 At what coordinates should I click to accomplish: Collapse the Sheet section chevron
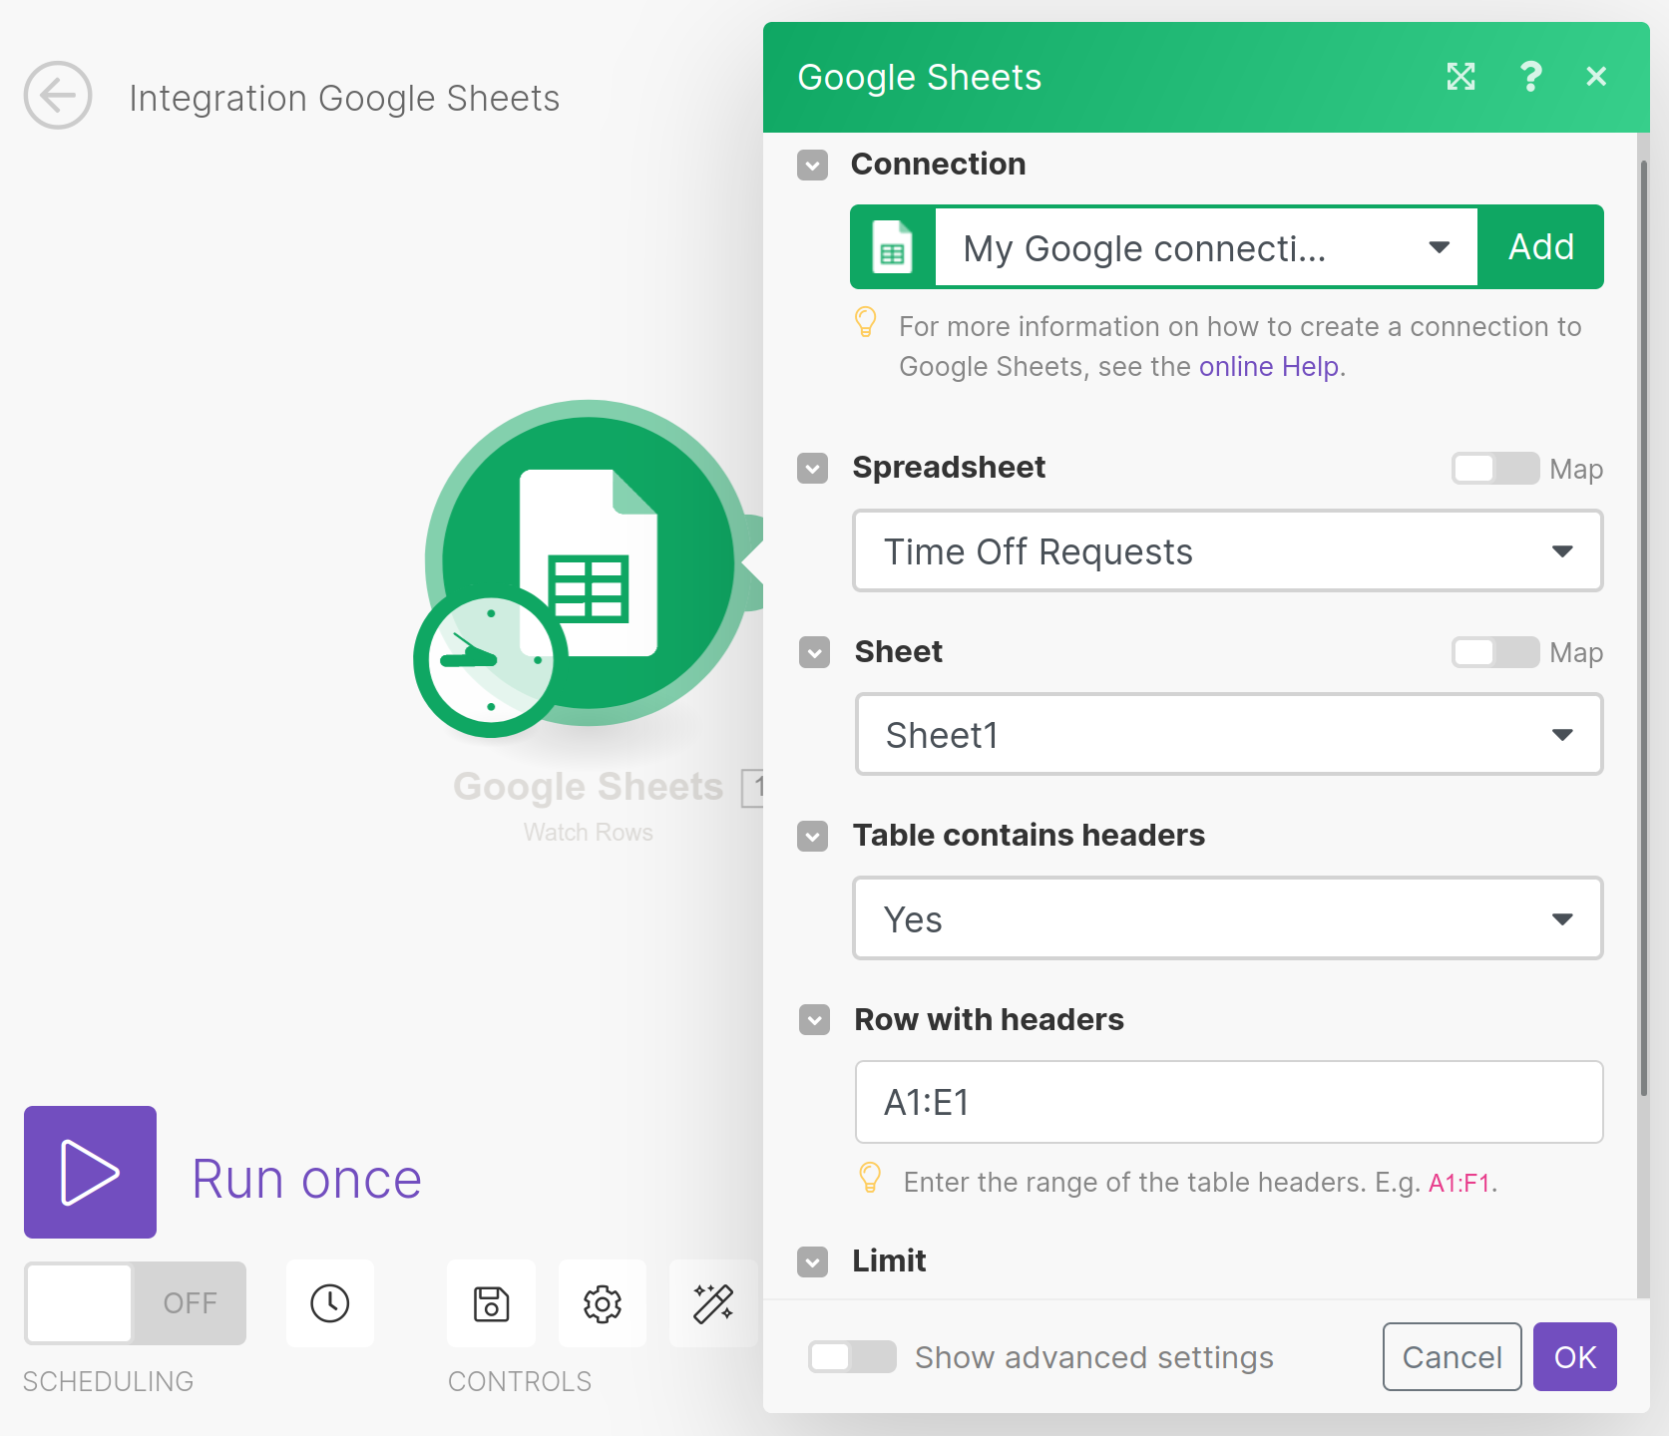pos(815,652)
